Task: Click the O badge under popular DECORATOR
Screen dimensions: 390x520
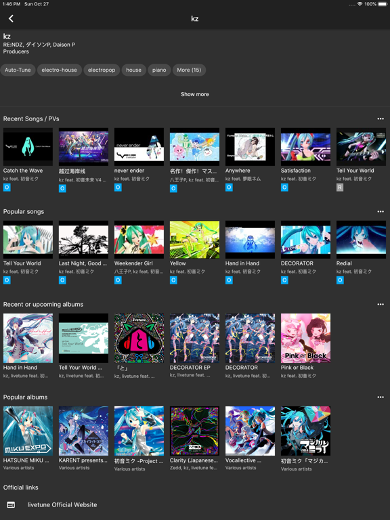Action: tap(284, 280)
